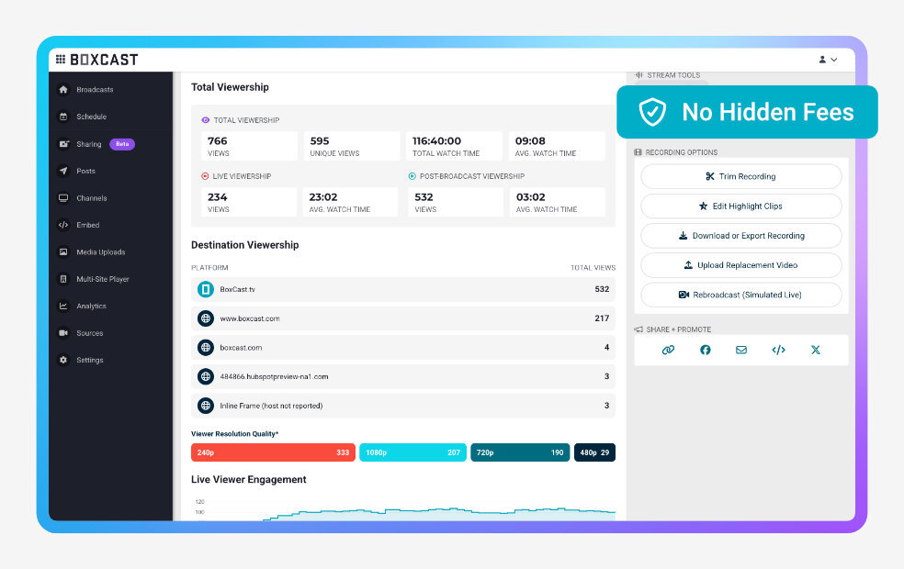The width and height of the screenshot is (904, 569).
Task: Click the 116:40:00 Total Watch Time card
Action: 454,146
